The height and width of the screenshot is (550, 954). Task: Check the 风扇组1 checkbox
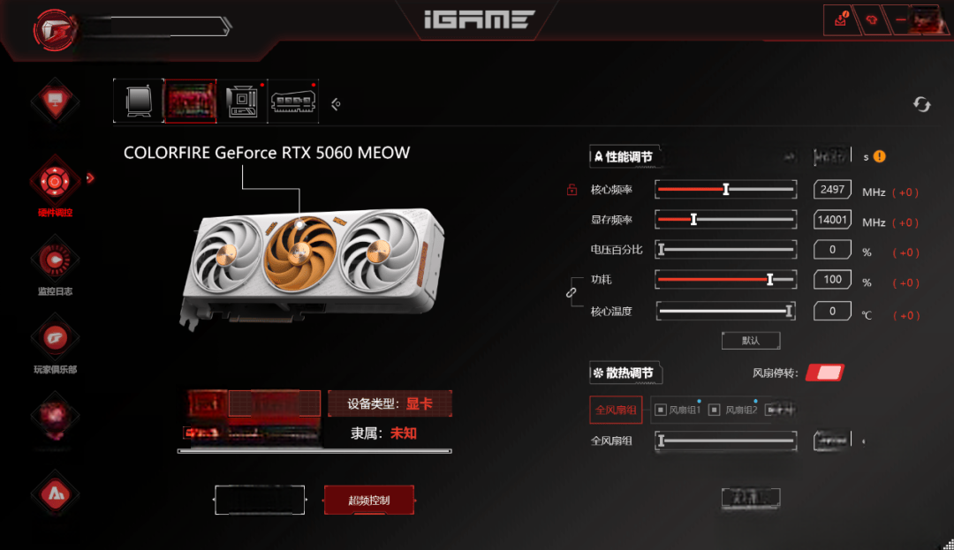(x=661, y=411)
